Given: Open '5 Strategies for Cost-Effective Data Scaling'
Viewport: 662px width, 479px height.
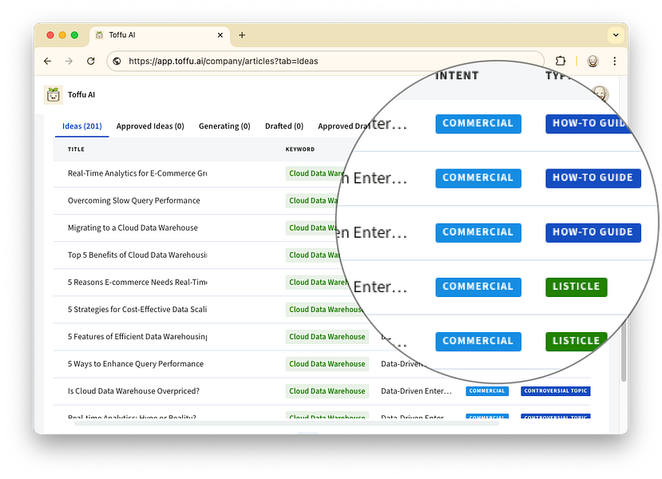Looking at the screenshot, I should click(137, 309).
